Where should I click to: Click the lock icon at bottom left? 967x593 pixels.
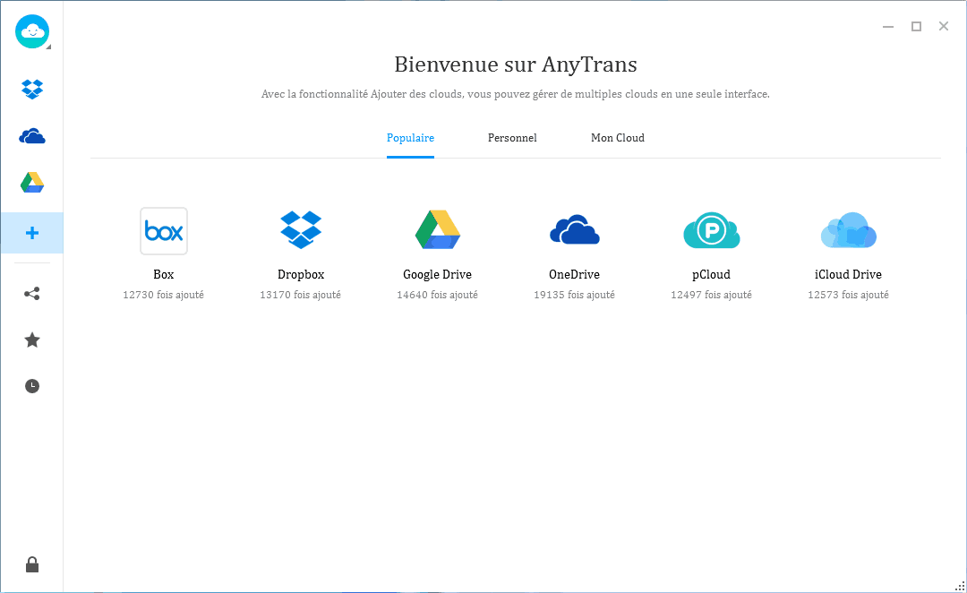[x=32, y=564]
